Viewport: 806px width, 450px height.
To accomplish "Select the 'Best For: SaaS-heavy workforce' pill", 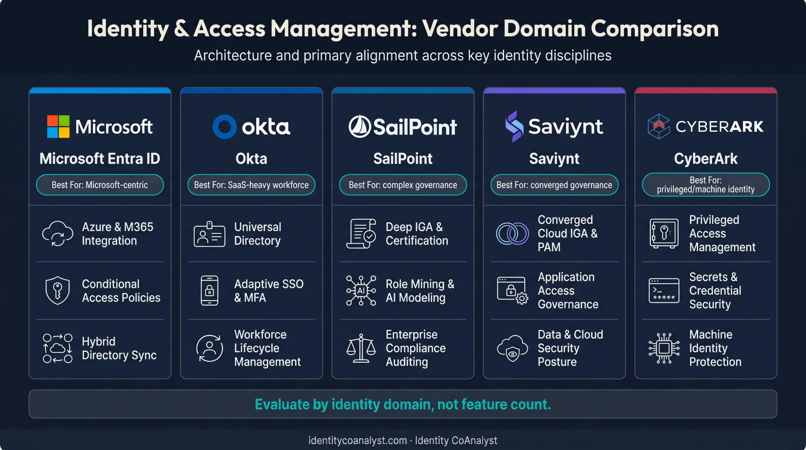I will 252,185.
